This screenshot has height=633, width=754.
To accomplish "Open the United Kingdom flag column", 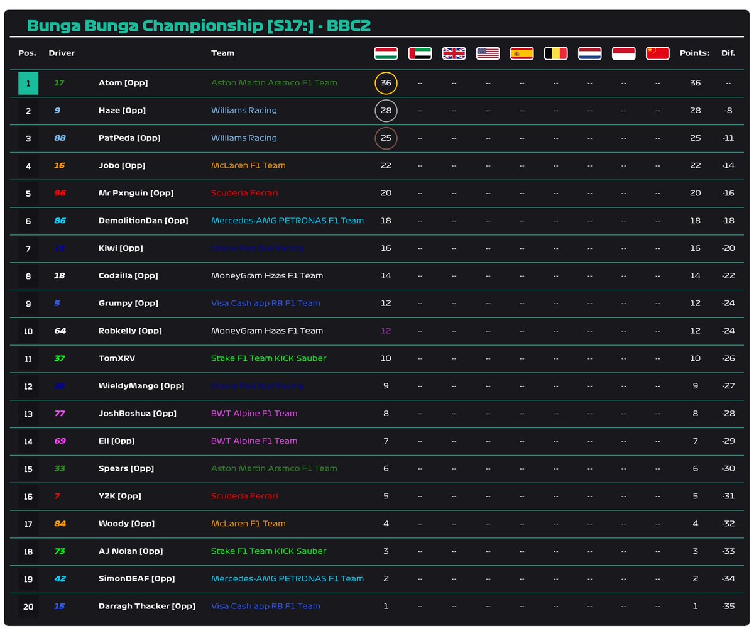I will pyautogui.click(x=454, y=53).
